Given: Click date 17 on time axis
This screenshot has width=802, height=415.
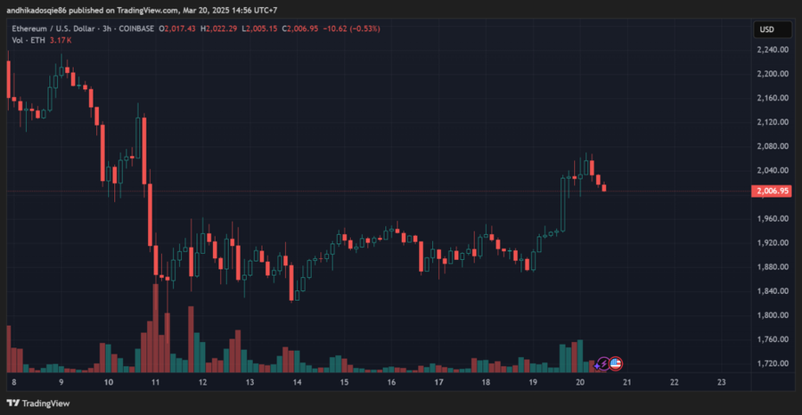Looking at the screenshot, I should [438, 382].
